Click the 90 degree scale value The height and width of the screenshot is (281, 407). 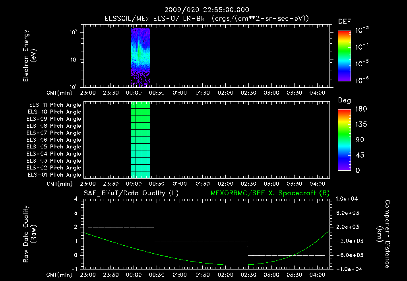pyautogui.click(x=360, y=140)
